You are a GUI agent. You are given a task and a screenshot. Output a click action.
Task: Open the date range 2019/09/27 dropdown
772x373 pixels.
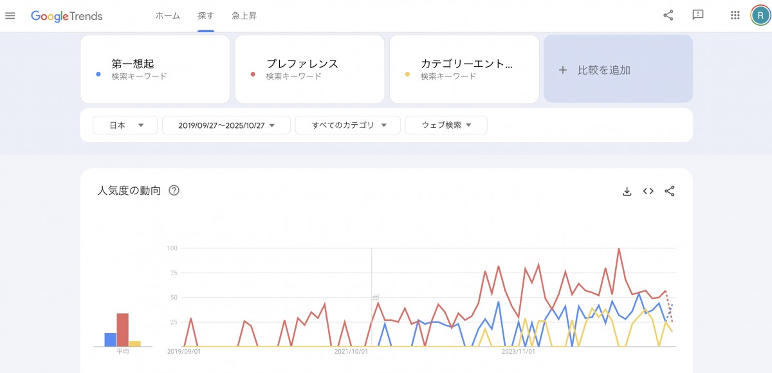[226, 125]
